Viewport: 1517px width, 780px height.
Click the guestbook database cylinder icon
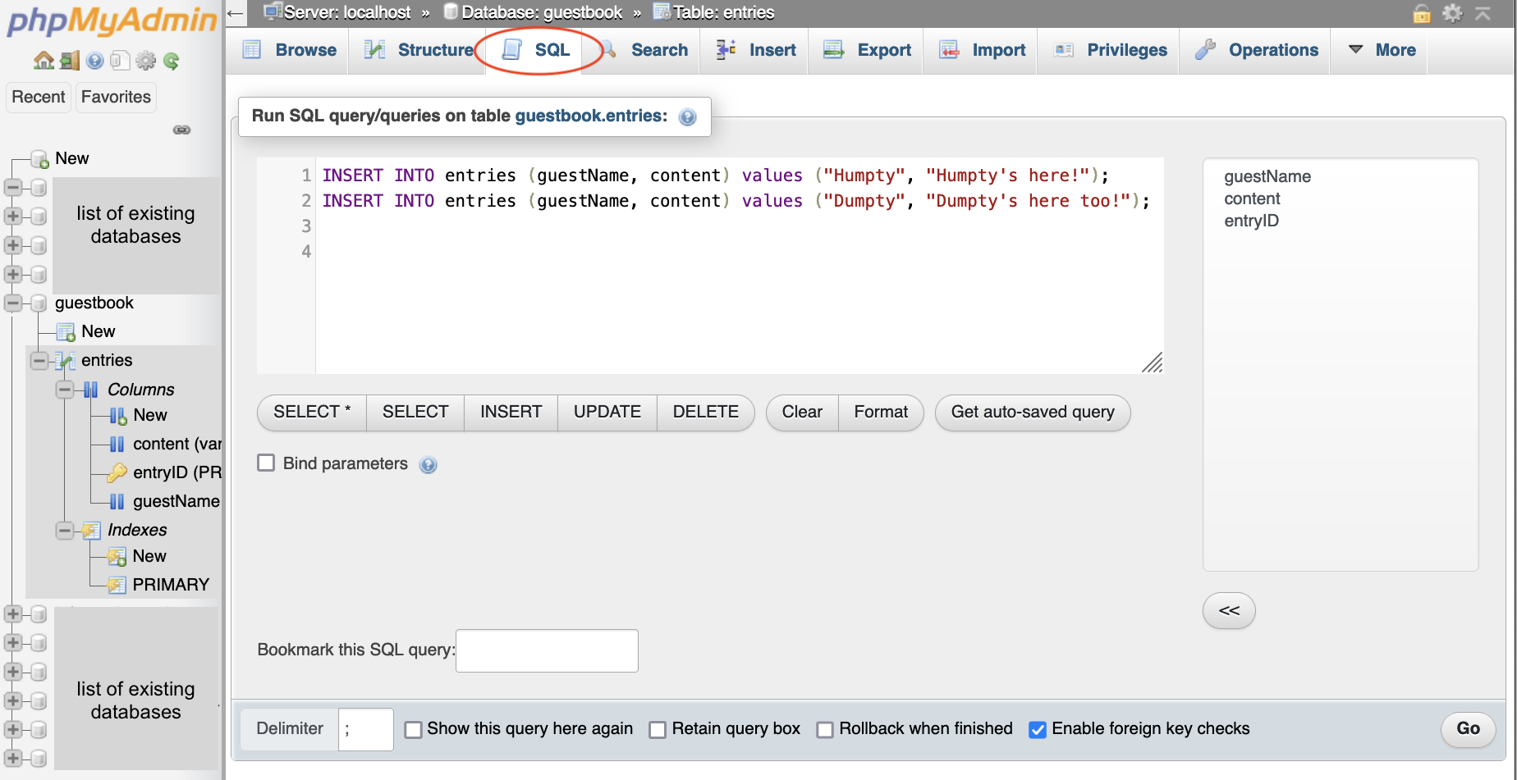click(x=39, y=303)
